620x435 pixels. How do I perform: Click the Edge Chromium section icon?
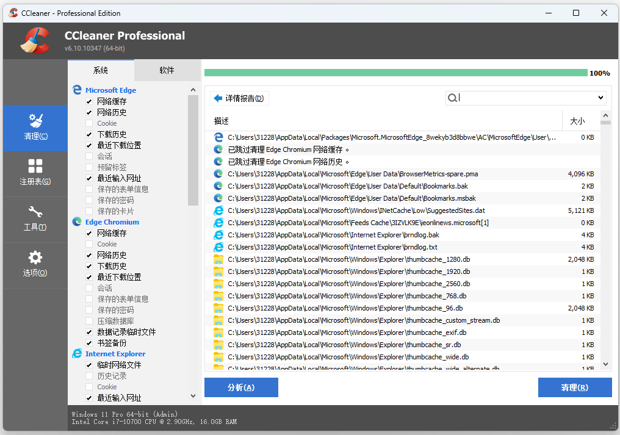(x=77, y=222)
